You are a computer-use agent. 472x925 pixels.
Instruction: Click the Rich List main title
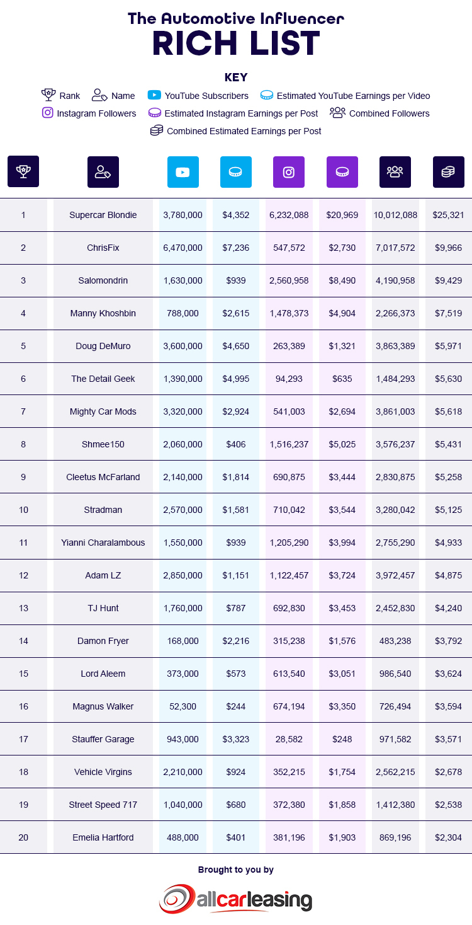tap(236, 44)
